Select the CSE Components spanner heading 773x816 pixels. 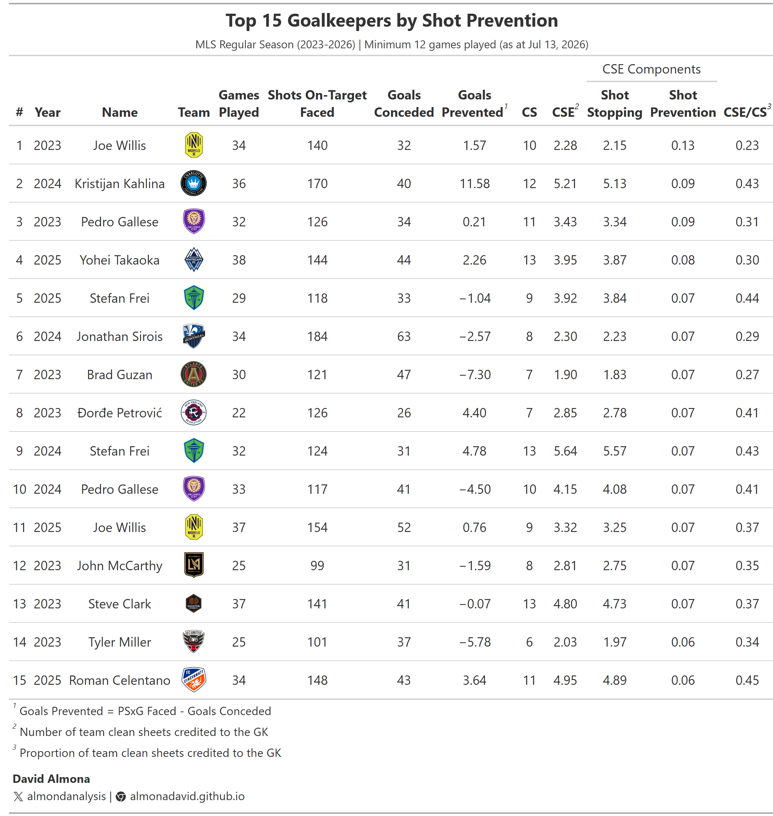[x=651, y=69]
